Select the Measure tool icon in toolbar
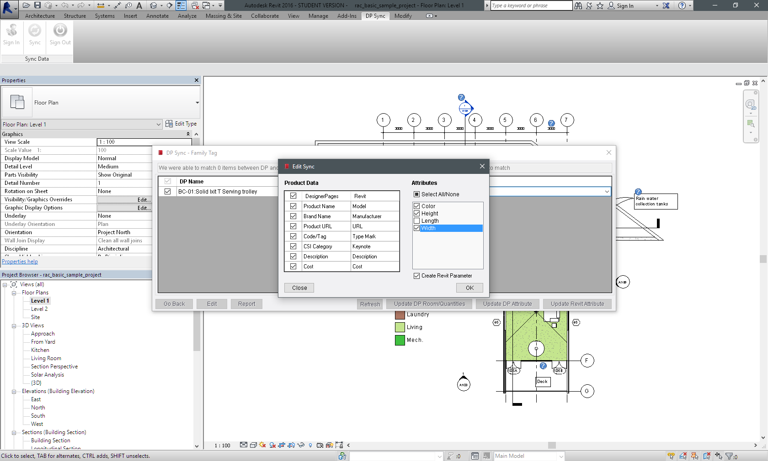 pyautogui.click(x=101, y=5)
